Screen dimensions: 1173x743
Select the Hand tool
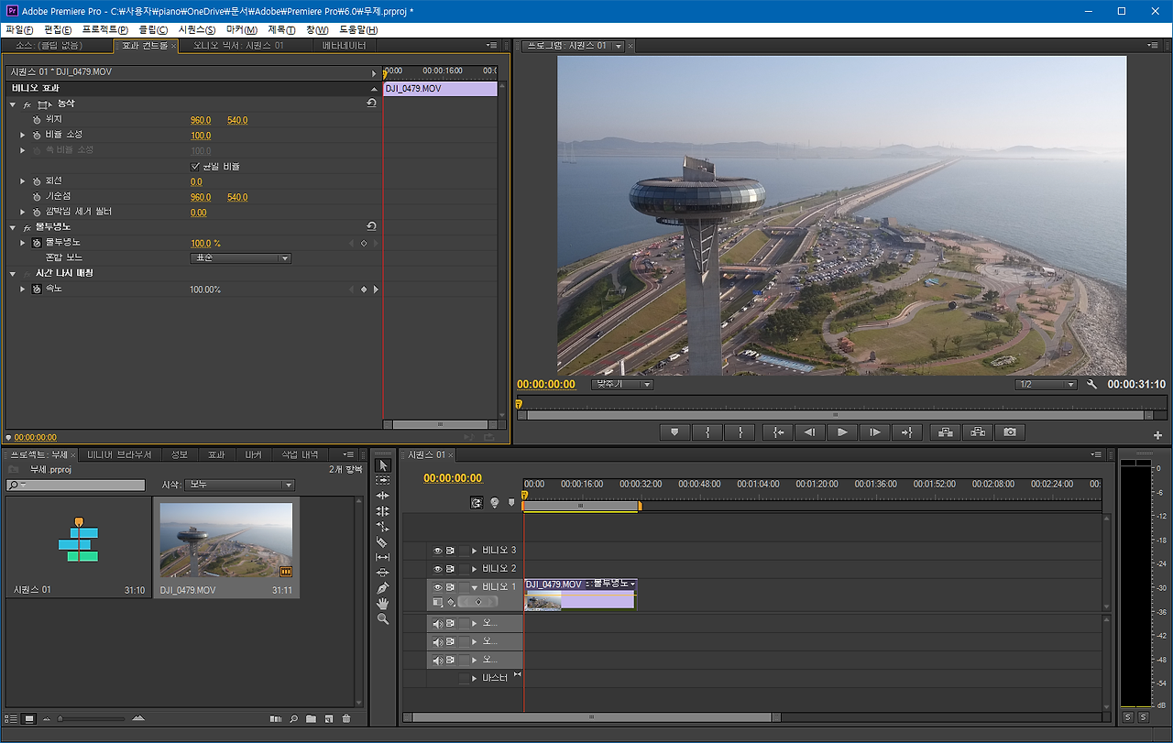[383, 604]
